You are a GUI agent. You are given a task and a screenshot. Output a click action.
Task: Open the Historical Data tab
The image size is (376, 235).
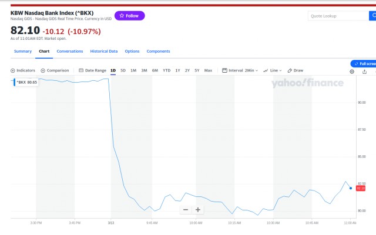click(x=104, y=51)
